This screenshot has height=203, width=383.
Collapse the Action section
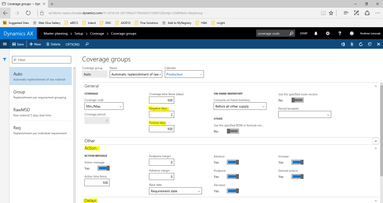tap(376, 148)
